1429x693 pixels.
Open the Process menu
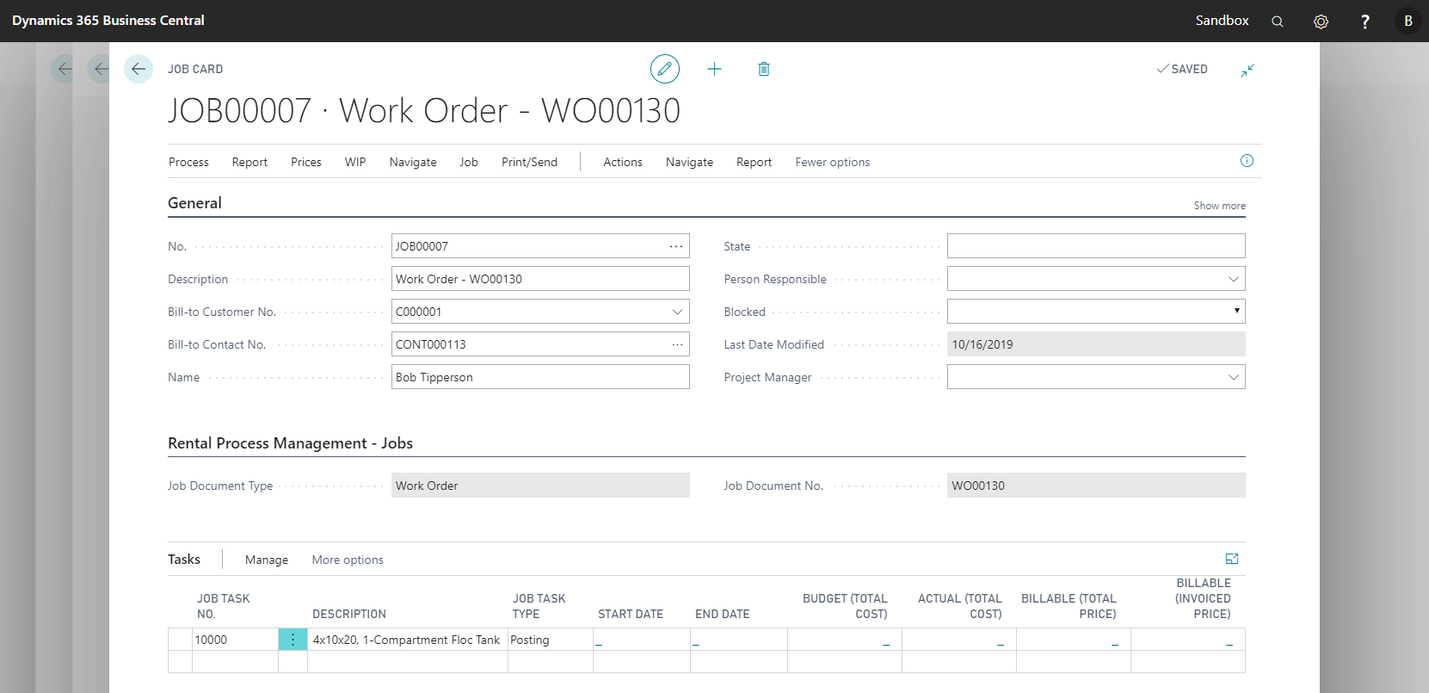[188, 162]
